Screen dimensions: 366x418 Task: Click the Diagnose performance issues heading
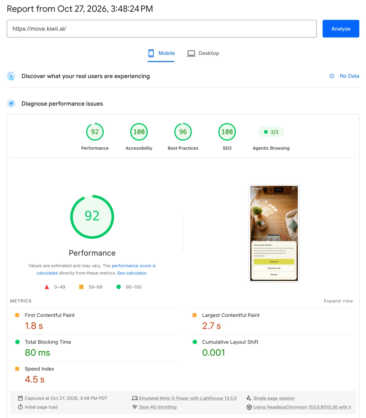click(x=62, y=104)
